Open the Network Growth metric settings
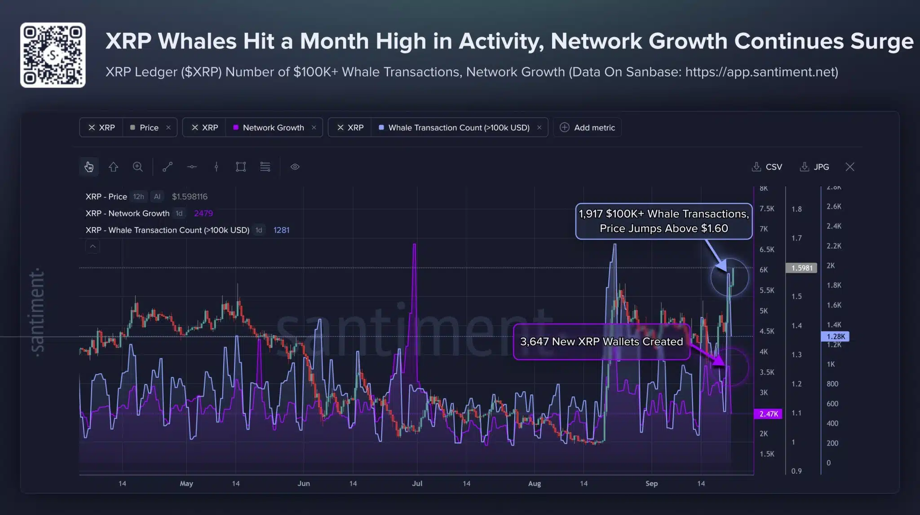 [274, 127]
